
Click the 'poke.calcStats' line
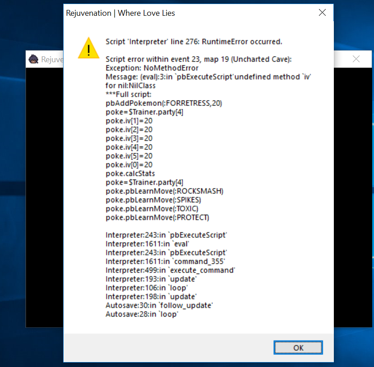click(130, 174)
